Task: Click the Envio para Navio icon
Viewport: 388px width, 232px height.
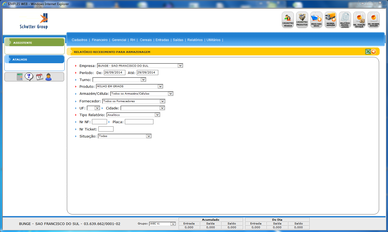Action: coord(316,20)
